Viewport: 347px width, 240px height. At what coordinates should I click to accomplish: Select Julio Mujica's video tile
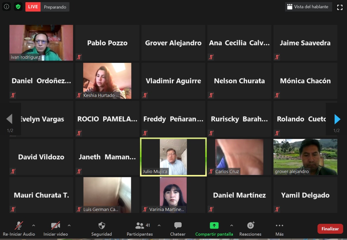[x=173, y=157]
